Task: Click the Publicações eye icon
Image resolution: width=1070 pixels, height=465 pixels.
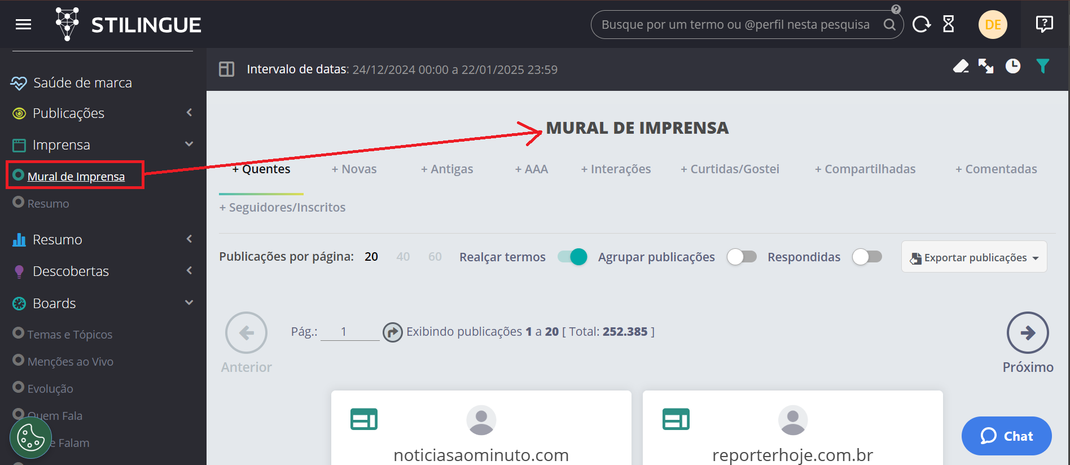Action: pyautogui.click(x=19, y=113)
